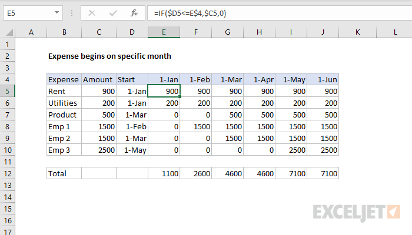Screen dimensions: 412x235
Task: Select column J header
Action: coord(323,32)
